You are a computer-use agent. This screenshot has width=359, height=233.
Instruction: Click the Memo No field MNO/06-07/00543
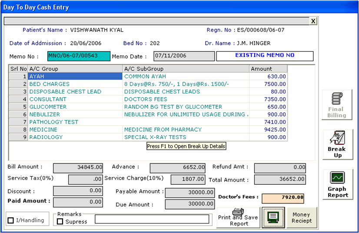(x=79, y=56)
